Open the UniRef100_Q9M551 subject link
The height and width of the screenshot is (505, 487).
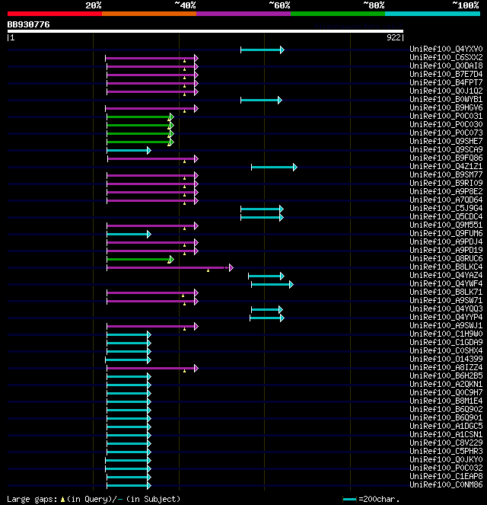coord(446,225)
